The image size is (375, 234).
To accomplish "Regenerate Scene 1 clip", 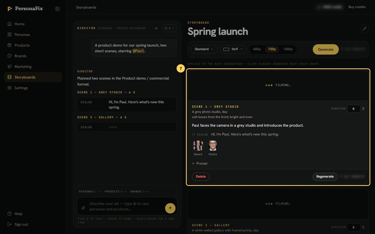I will [325, 177].
